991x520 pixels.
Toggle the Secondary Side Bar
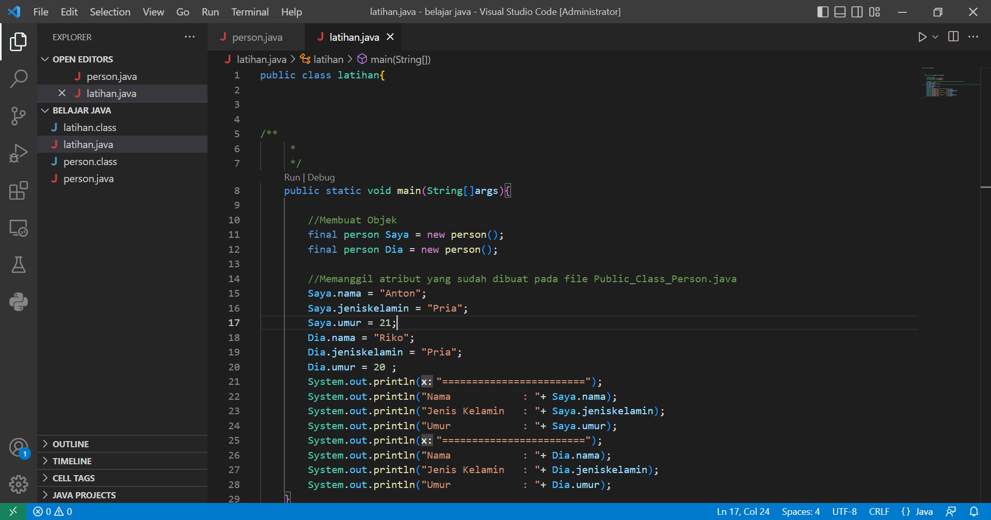coord(857,12)
